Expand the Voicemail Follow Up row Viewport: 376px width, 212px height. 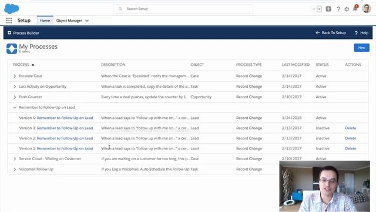[15, 170]
